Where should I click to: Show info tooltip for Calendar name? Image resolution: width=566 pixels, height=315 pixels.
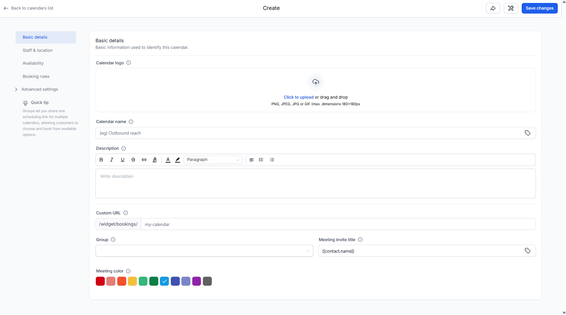(131, 122)
